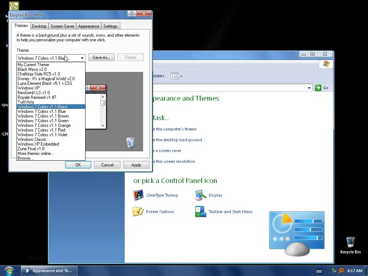Click the screen resolution task link
Viewport: 368px width, 276px height.
[x=174, y=161]
